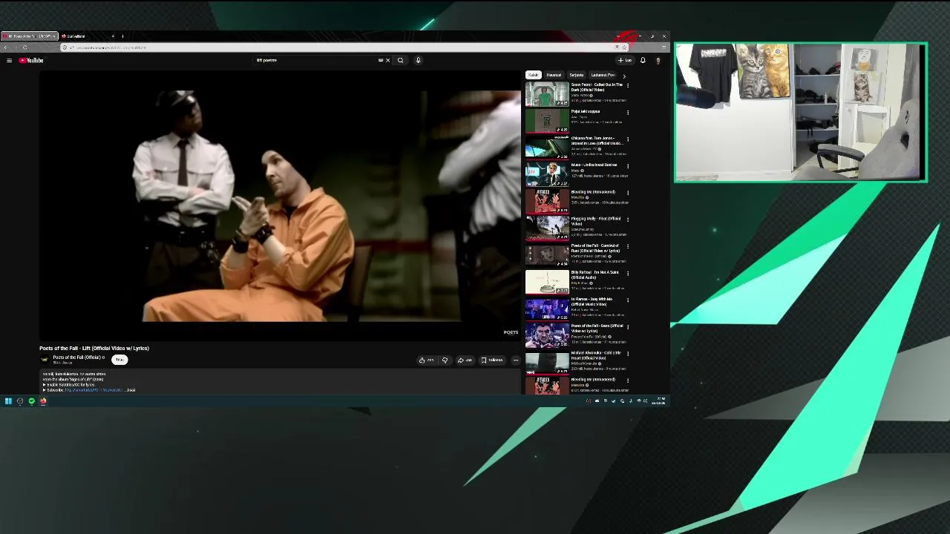Select the Haussa filter chip
This screenshot has width=950, height=534.
[554, 75]
